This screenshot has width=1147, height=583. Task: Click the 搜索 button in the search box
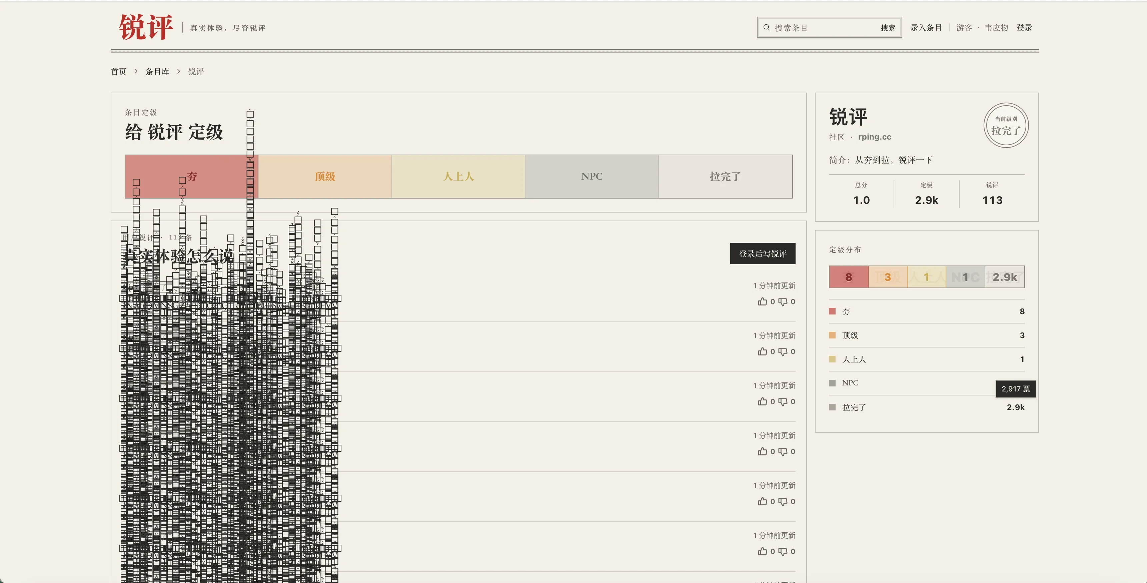point(888,28)
